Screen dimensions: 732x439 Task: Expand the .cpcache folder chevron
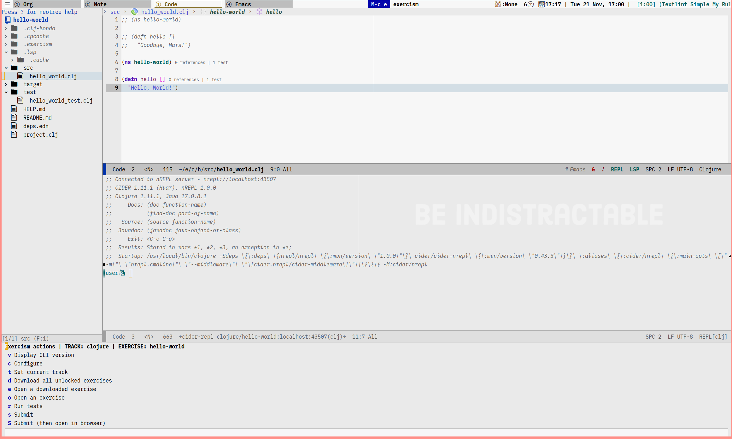point(6,36)
